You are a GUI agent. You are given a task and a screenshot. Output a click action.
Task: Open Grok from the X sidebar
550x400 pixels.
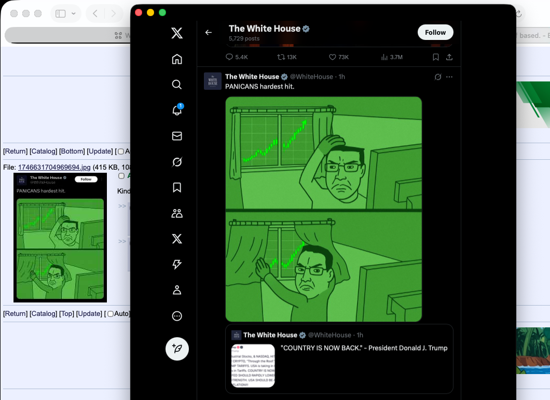click(177, 162)
